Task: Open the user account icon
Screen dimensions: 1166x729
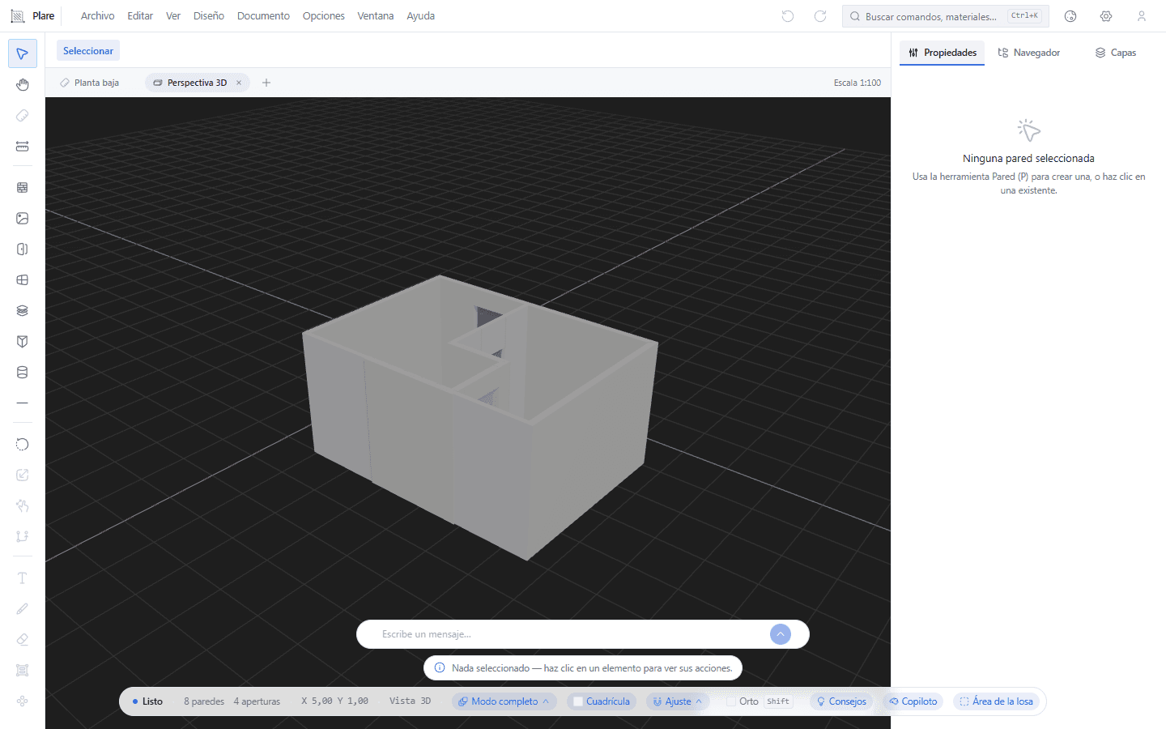Action: pos(1142,16)
